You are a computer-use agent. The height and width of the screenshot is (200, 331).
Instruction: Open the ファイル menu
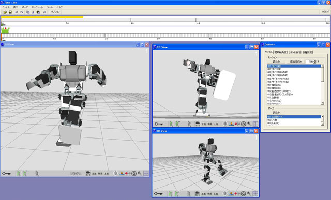coord(6,7)
